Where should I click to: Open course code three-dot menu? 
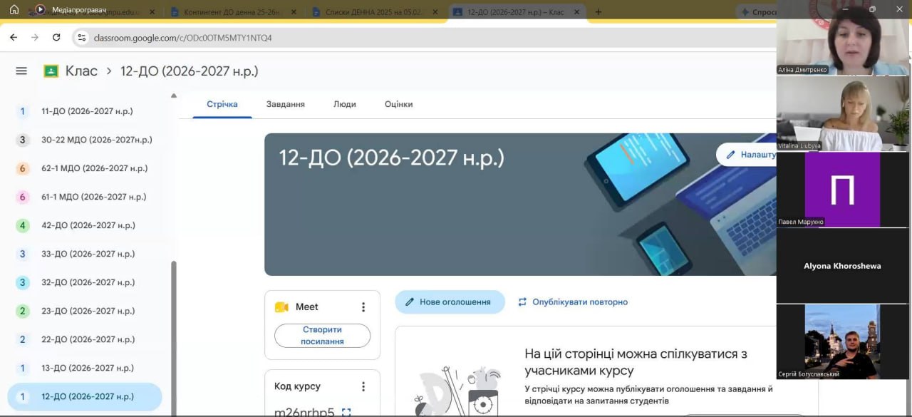[x=363, y=386]
